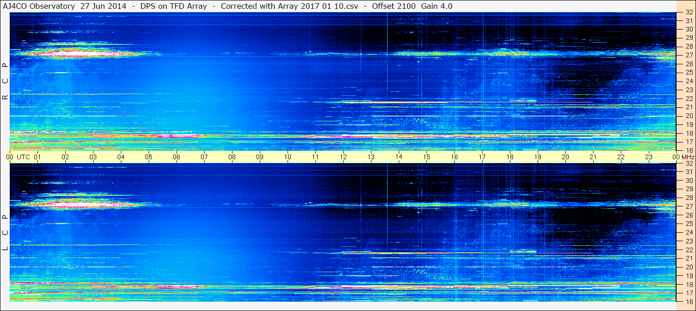Viewport: 696px width, 311px height.
Task: Click the "AJ4CO Observatory" title text
Action: point(39,6)
